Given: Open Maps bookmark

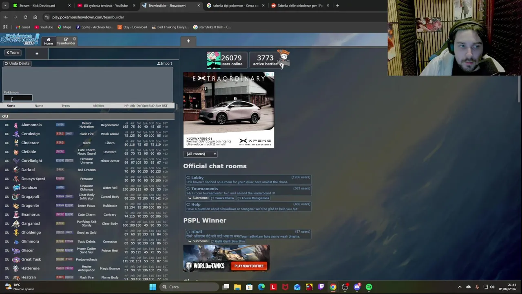Looking at the screenshot, I should [64, 27].
